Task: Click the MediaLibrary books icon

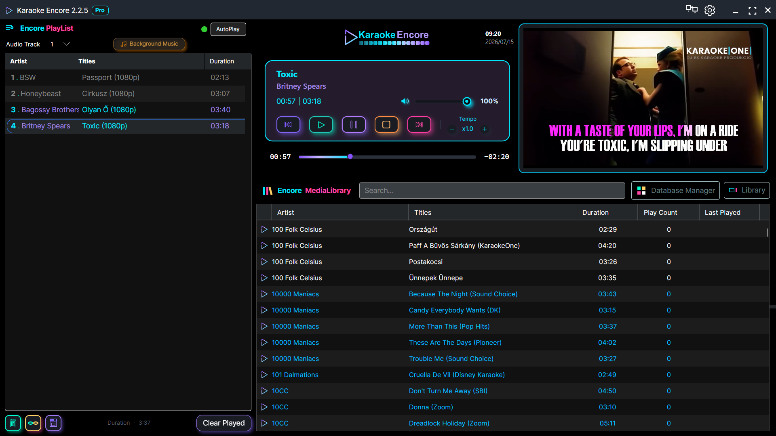Action: tap(268, 191)
